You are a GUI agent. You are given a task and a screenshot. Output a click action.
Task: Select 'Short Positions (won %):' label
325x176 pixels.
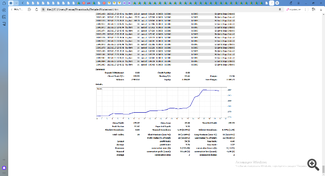tap(159, 134)
